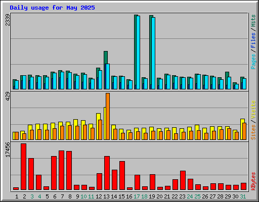Click green weekend day label "18"

click(144, 196)
